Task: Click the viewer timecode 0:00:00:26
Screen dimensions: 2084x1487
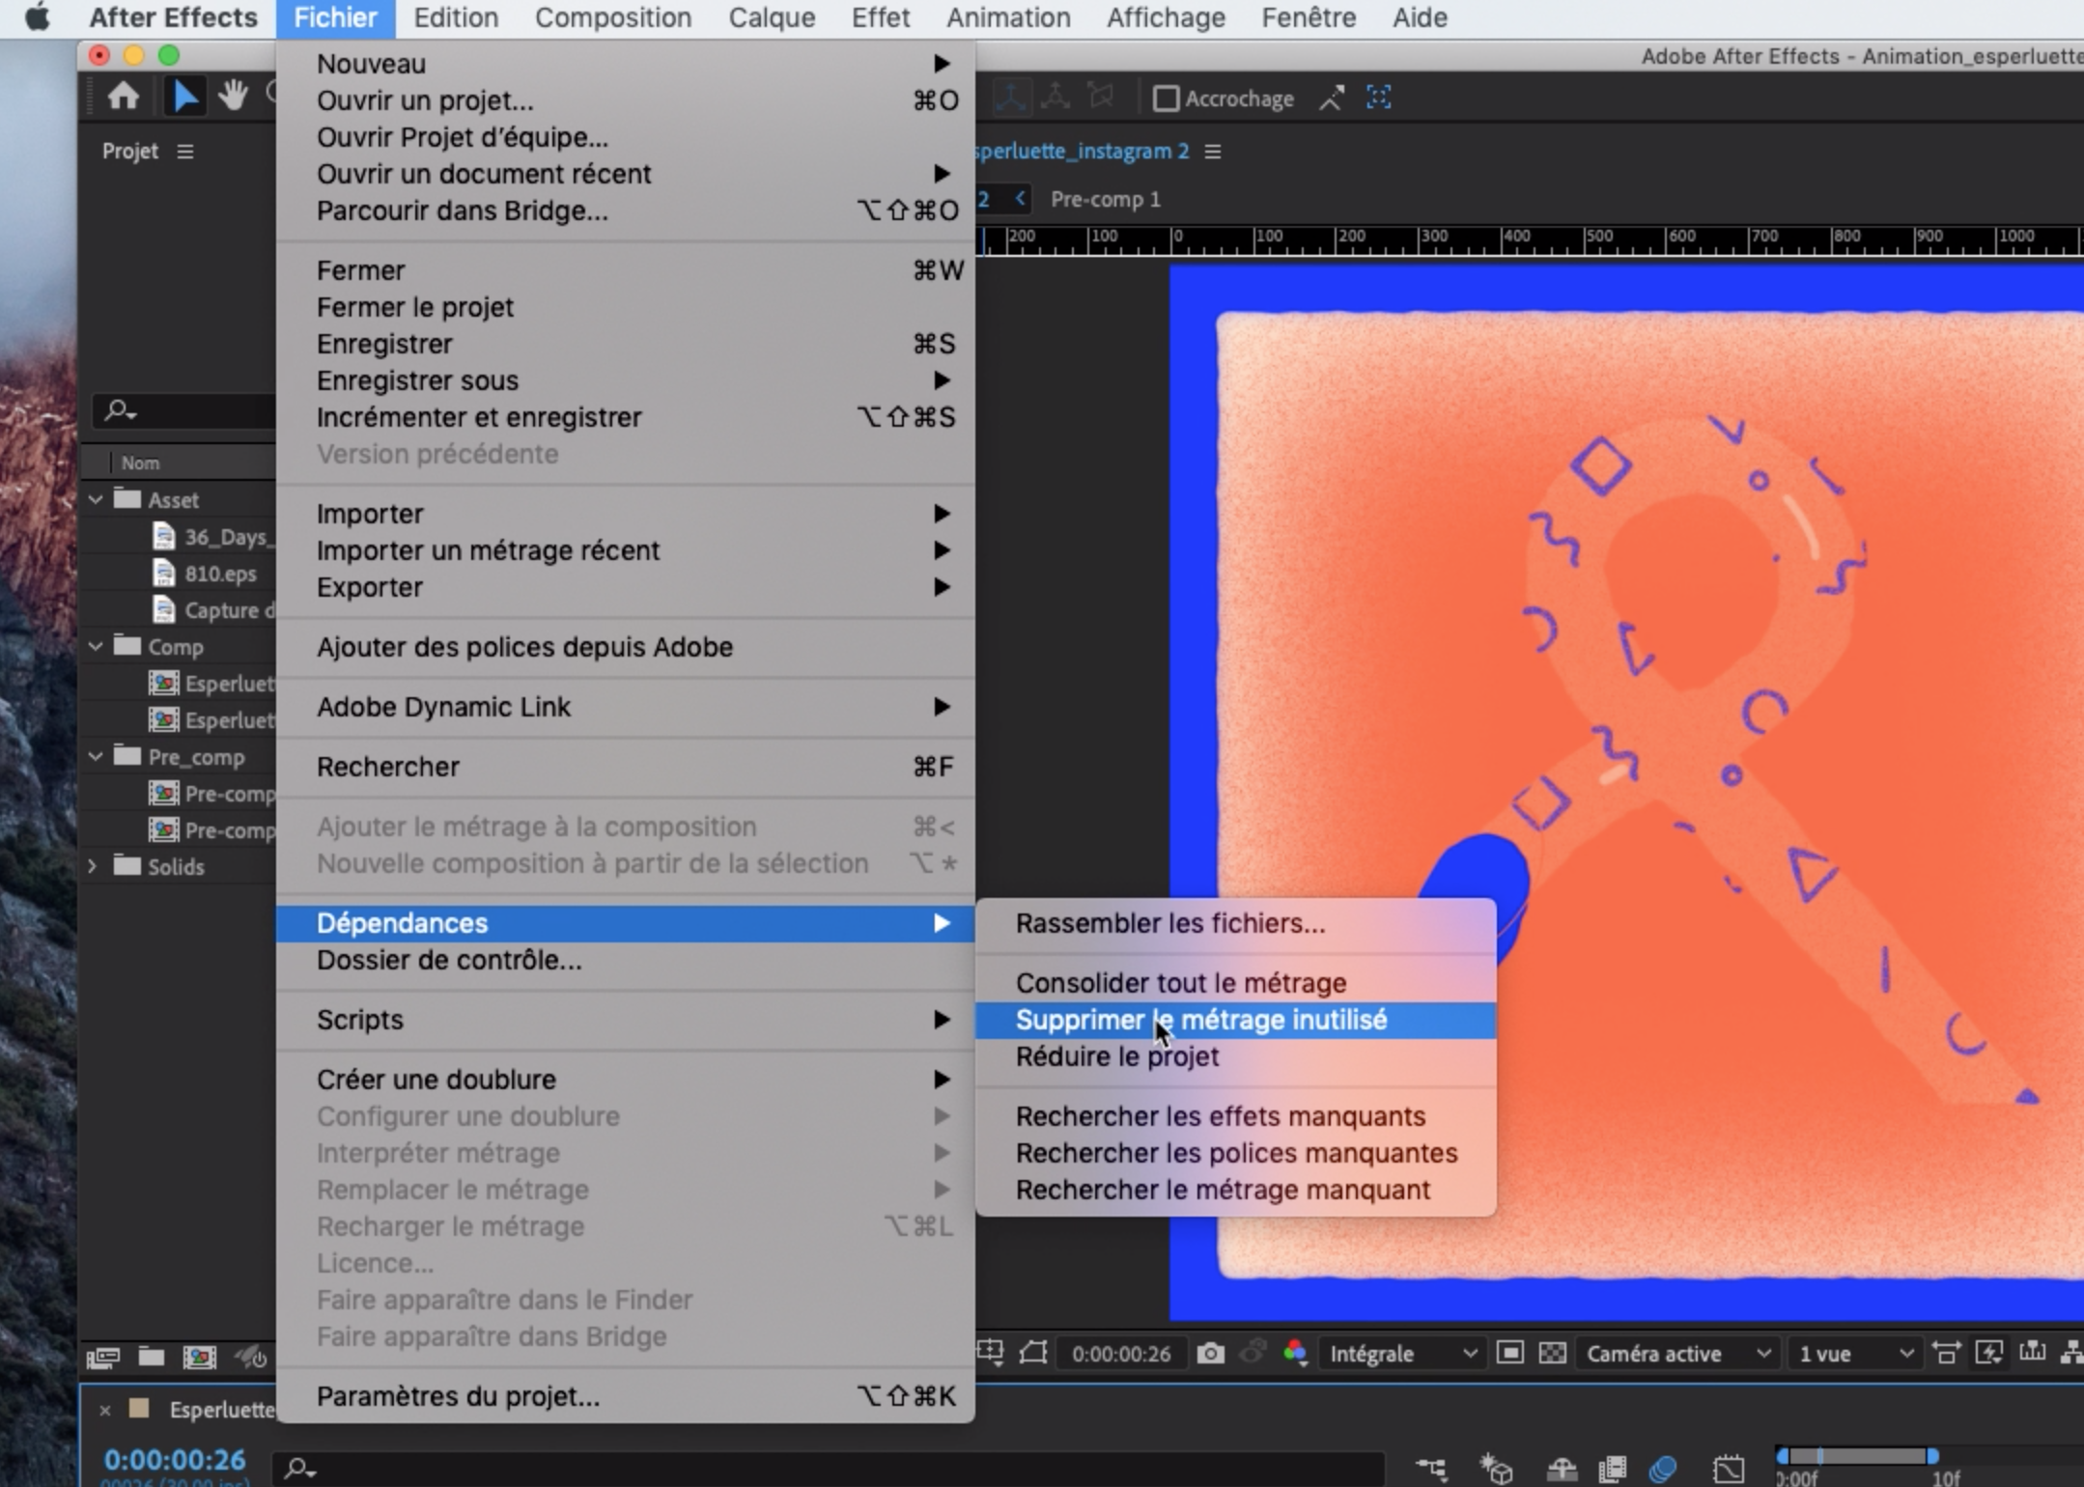Action: [x=1121, y=1354]
